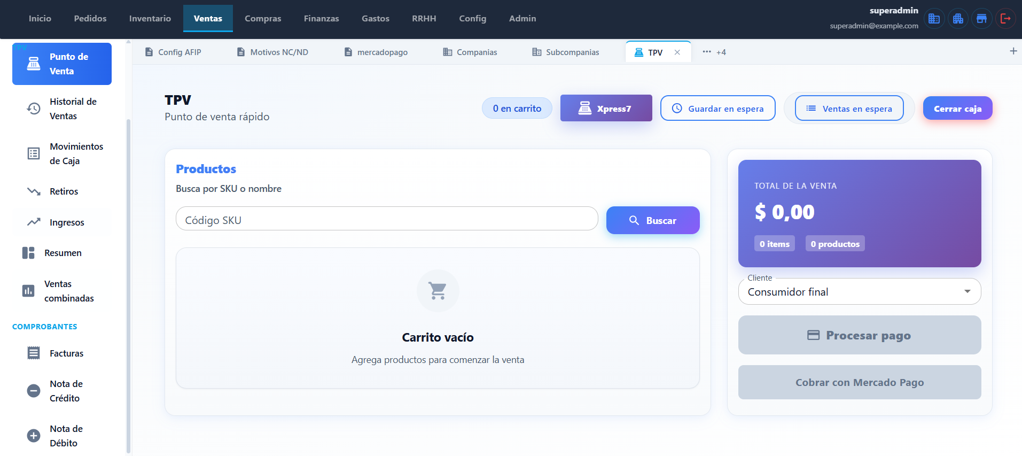Click Guardar en espera button
This screenshot has width=1022, height=456.
coord(717,109)
